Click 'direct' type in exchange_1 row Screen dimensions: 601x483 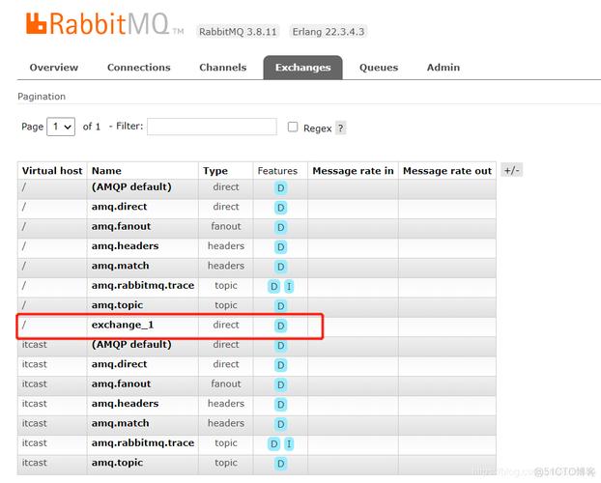(226, 326)
